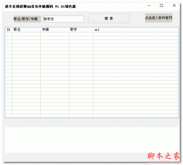
Task: Sort by the 歌名 column header
Action: coord(26,30)
